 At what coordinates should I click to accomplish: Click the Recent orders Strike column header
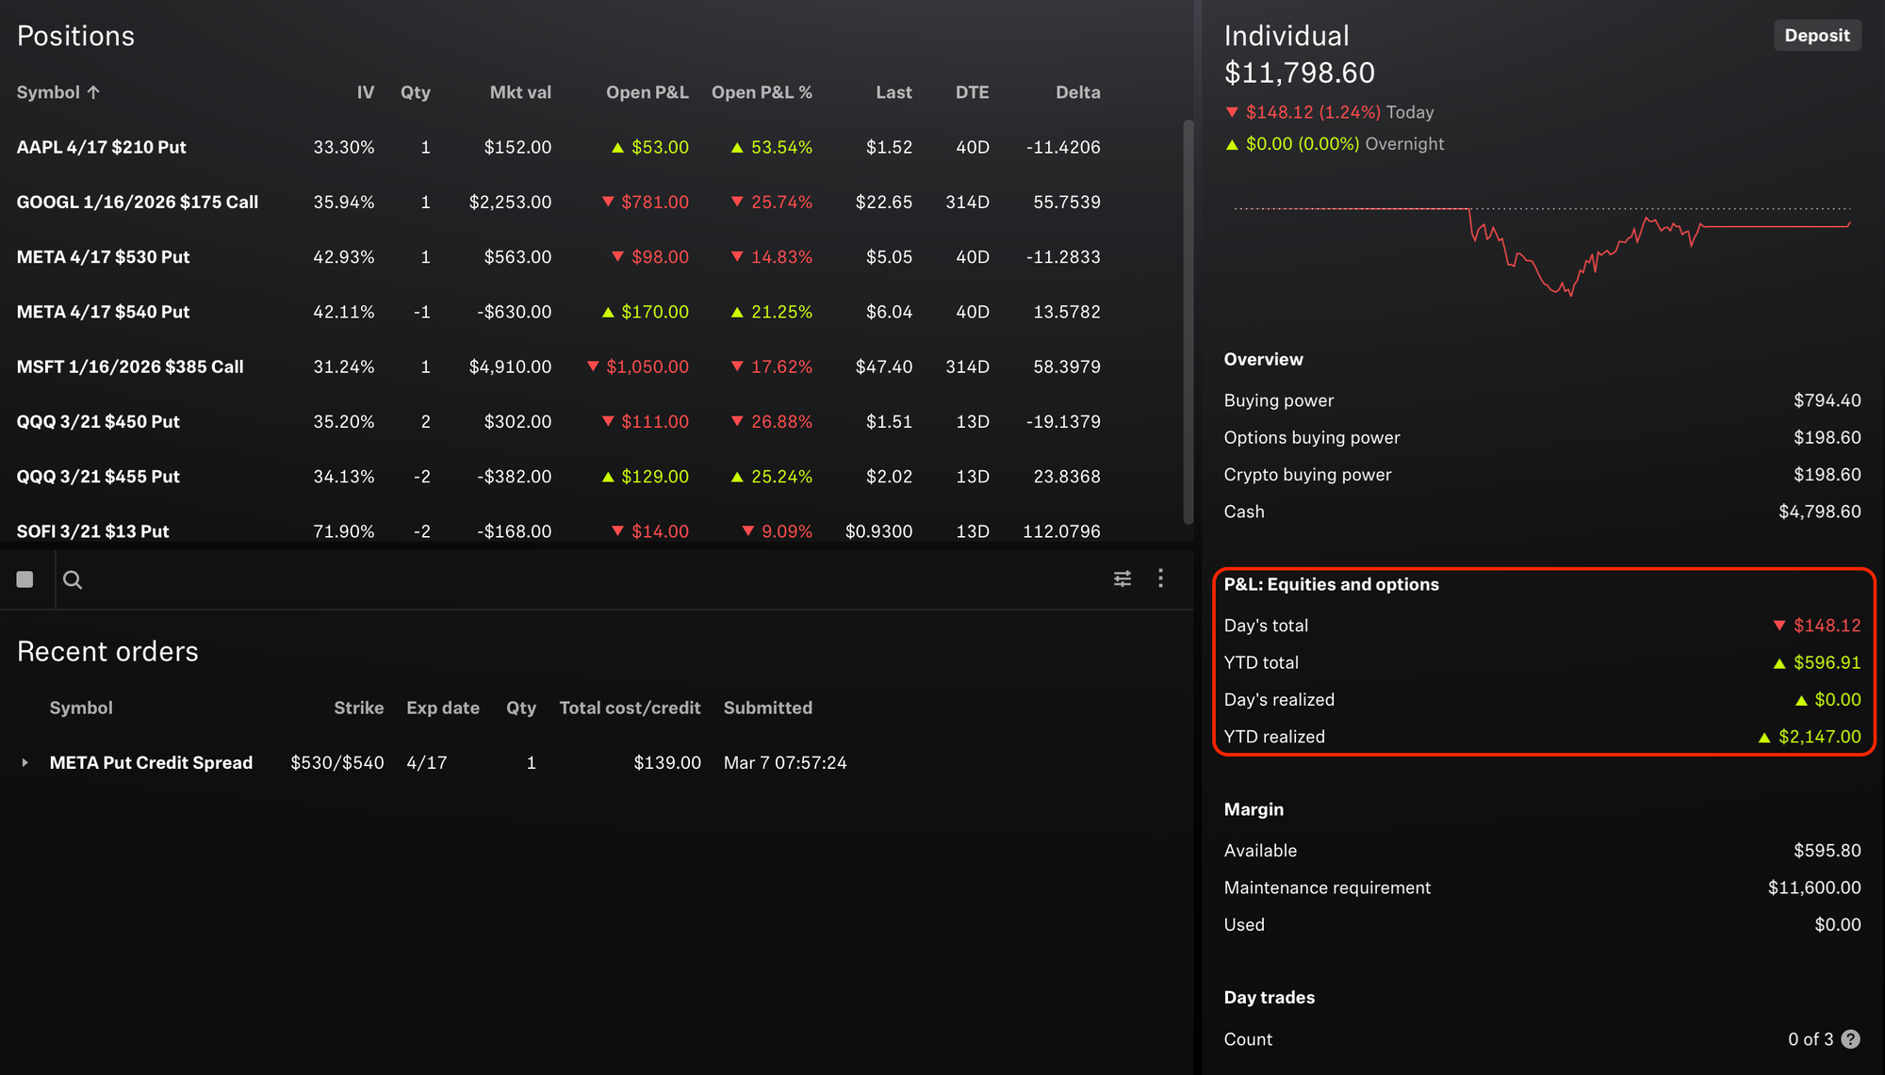(358, 708)
